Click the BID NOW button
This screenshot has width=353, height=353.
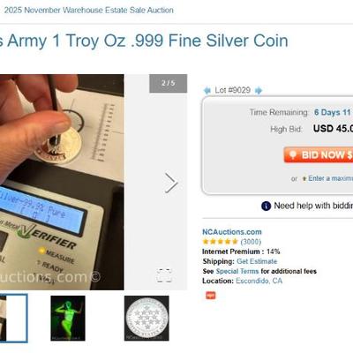pos(319,154)
